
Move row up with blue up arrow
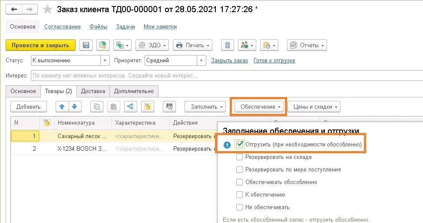pyautogui.click(x=62, y=107)
